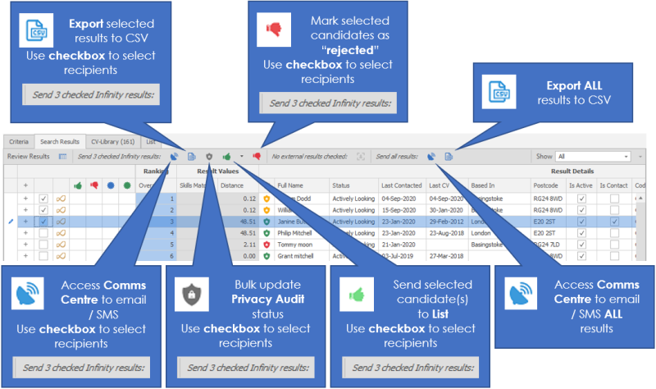
Task: Sort by the Last Contacted column header
Action: point(401,186)
